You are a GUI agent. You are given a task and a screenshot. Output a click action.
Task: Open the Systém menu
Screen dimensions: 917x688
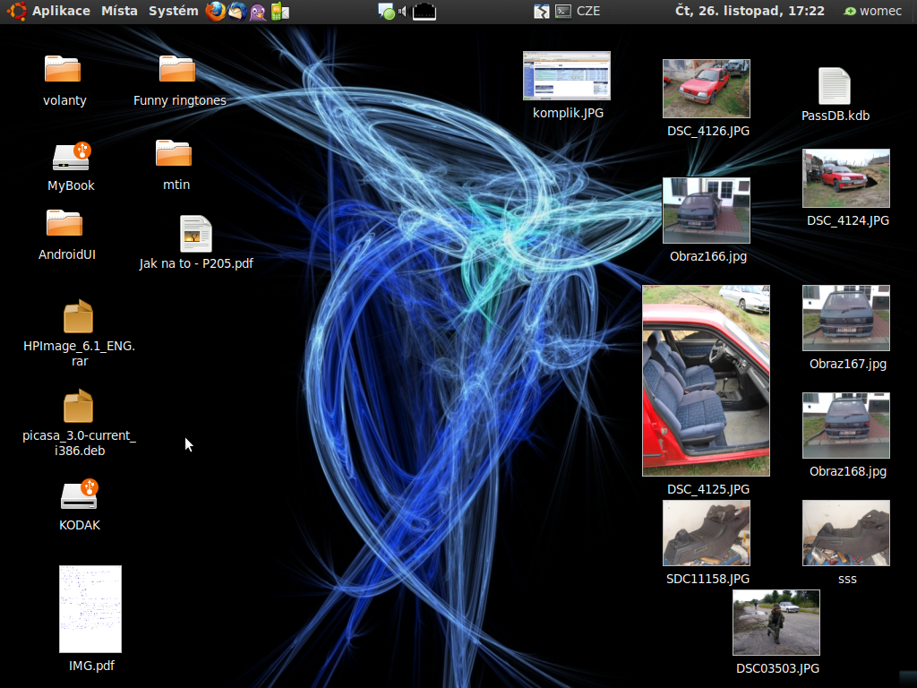[173, 11]
